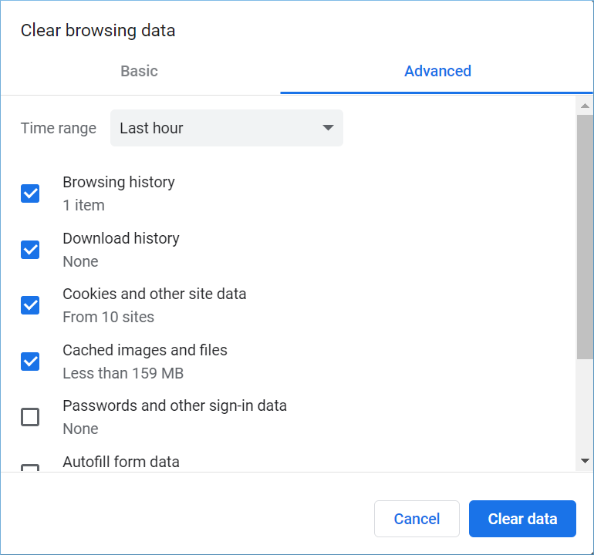Screen dimensions: 594x555
Task: Click the Passwords and other sign-in data label
Action: [x=174, y=405]
